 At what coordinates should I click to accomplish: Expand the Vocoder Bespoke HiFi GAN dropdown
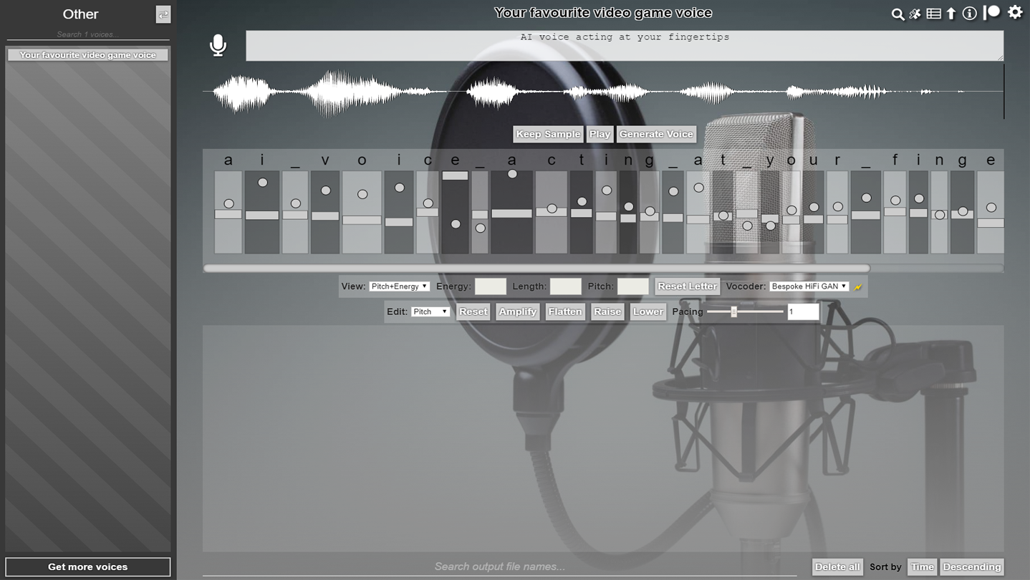pyautogui.click(x=809, y=286)
